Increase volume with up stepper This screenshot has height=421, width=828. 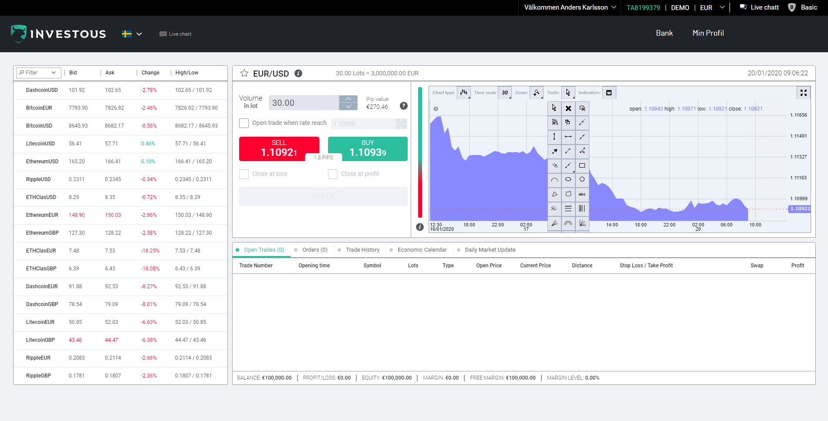pyautogui.click(x=348, y=99)
